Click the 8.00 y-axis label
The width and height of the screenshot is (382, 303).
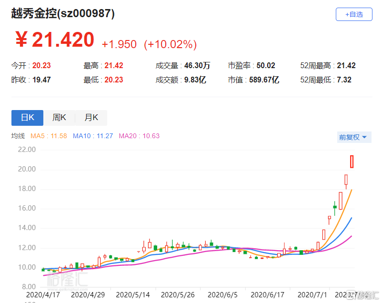tap(29, 287)
